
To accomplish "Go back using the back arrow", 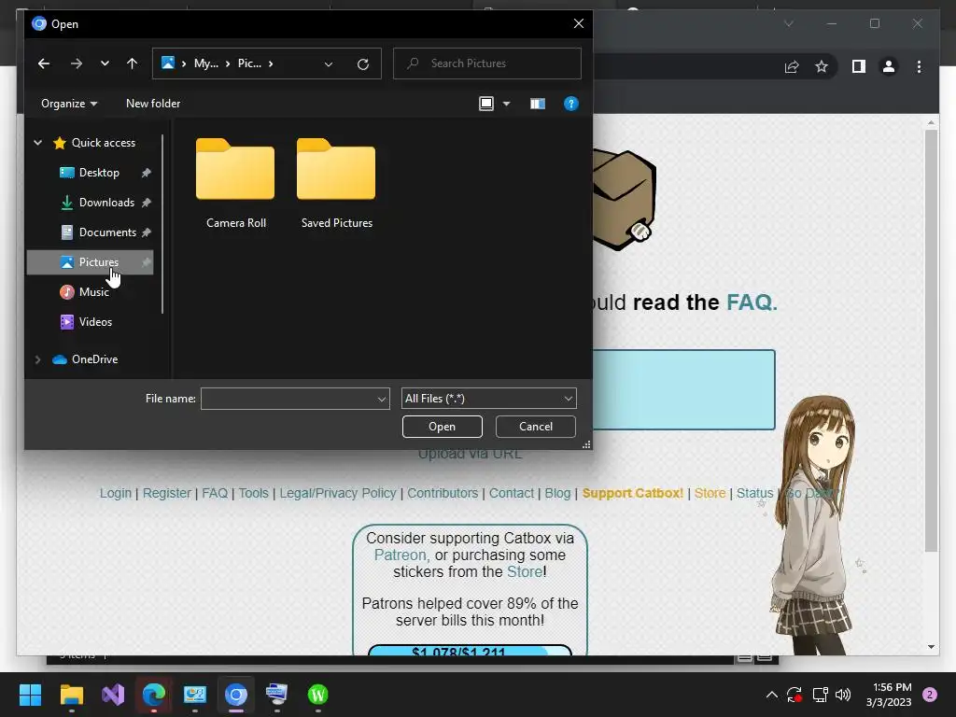I will (43, 63).
